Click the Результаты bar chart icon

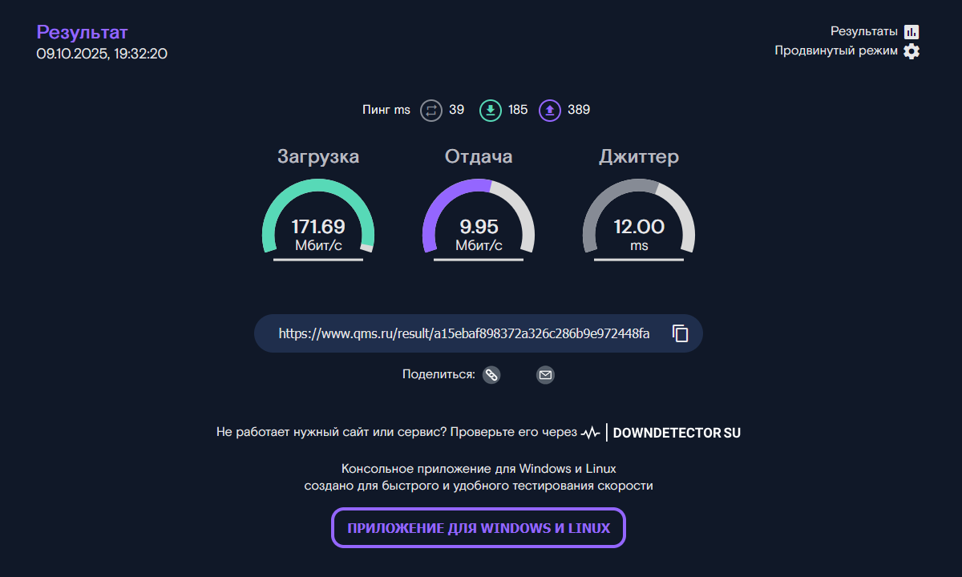(x=911, y=32)
